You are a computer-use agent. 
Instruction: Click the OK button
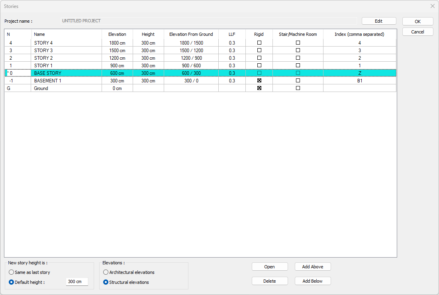coord(417,21)
